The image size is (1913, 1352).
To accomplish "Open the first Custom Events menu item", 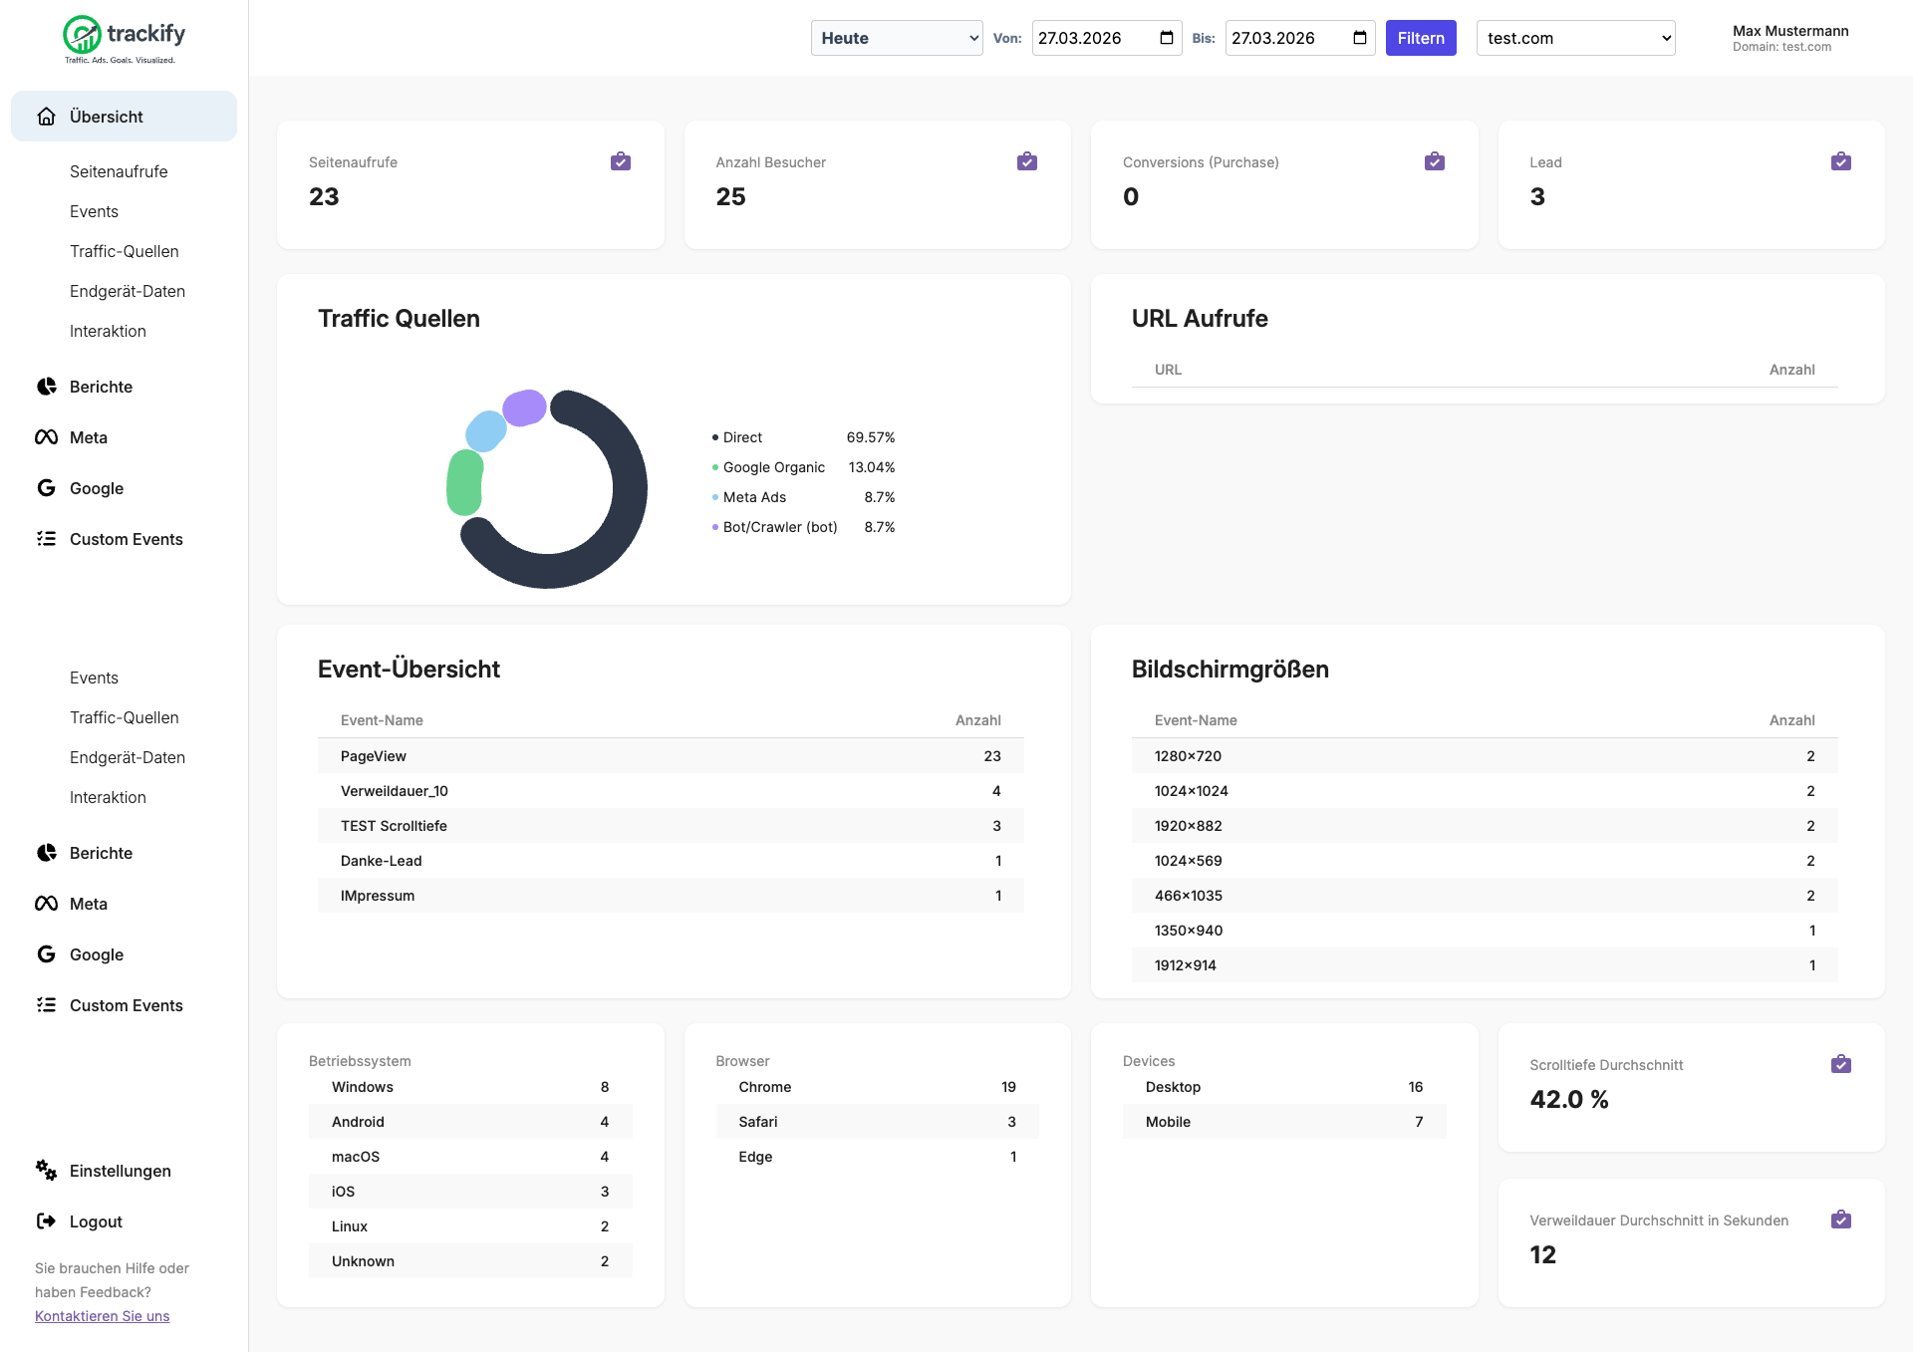I will [126, 539].
